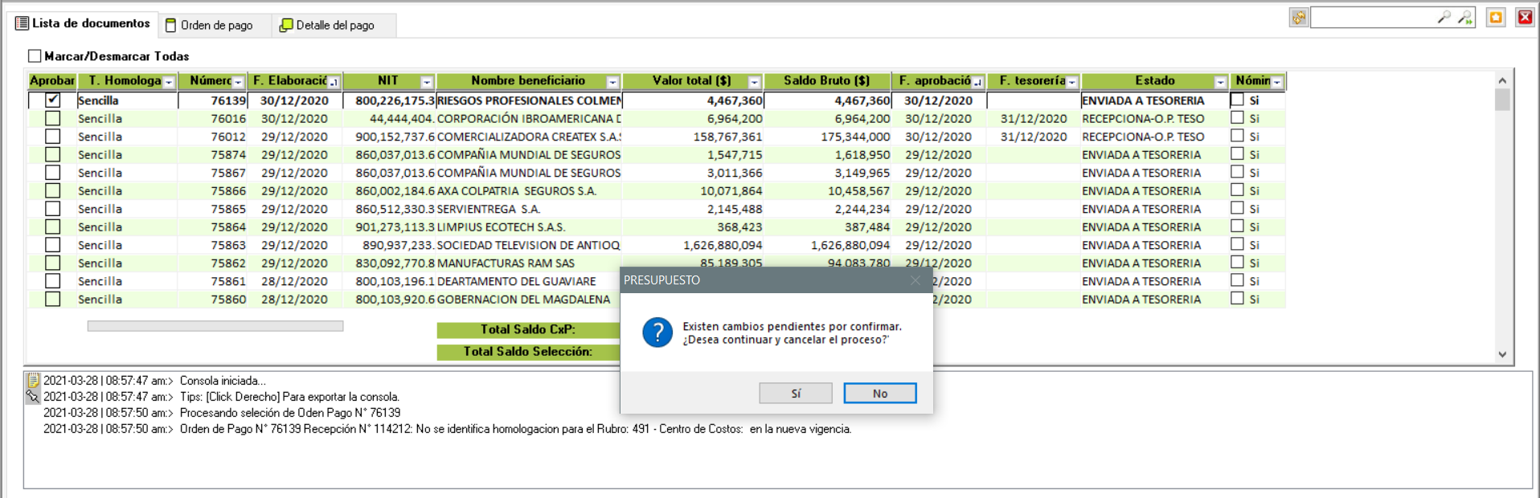Screen dimensions: 1540x498
Task: Uncheck Aprobar for payment order 76139
Action: 53,100
